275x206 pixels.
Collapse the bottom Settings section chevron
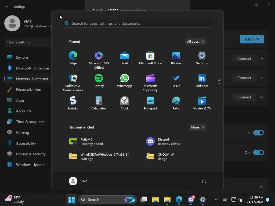click(262, 187)
